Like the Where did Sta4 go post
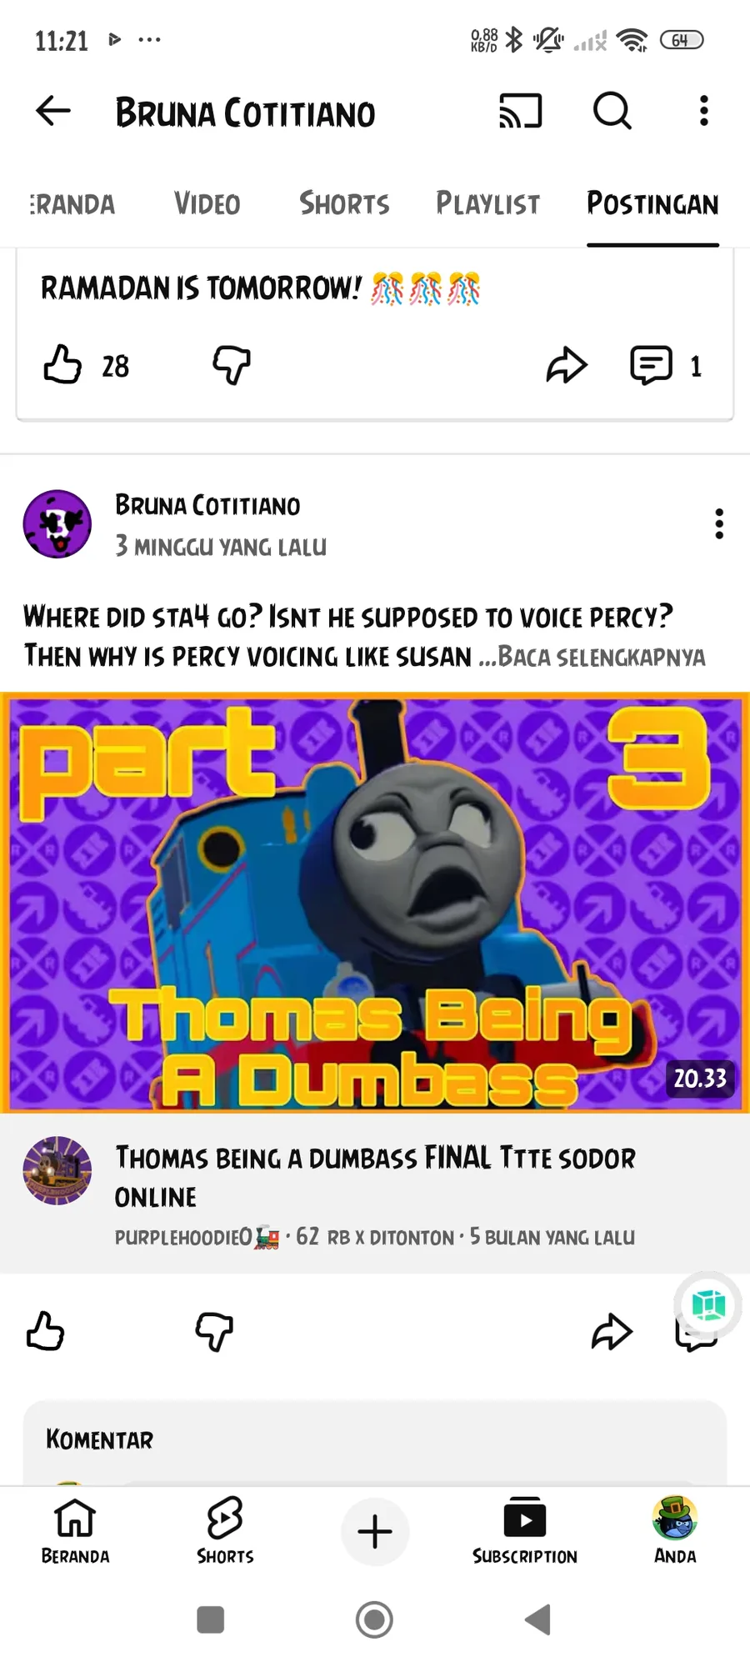 [45, 1331]
